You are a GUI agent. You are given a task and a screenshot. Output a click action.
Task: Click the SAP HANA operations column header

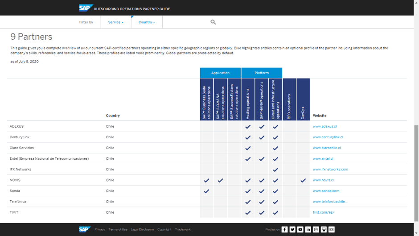click(262, 99)
